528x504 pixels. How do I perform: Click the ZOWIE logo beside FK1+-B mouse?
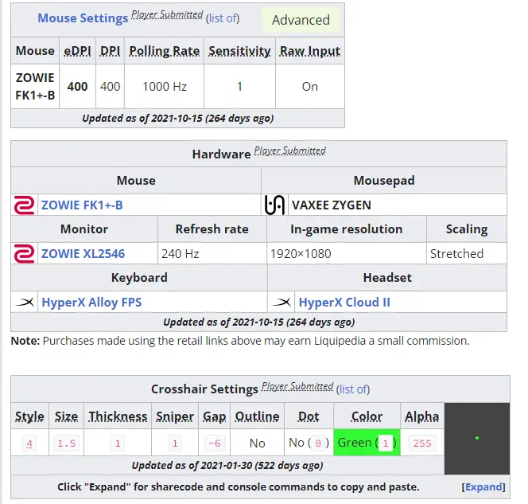click(x=24, y=205)
